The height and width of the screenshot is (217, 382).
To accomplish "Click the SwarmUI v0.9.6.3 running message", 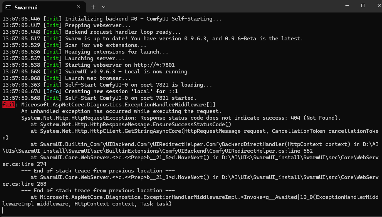I will pos(104,71).
